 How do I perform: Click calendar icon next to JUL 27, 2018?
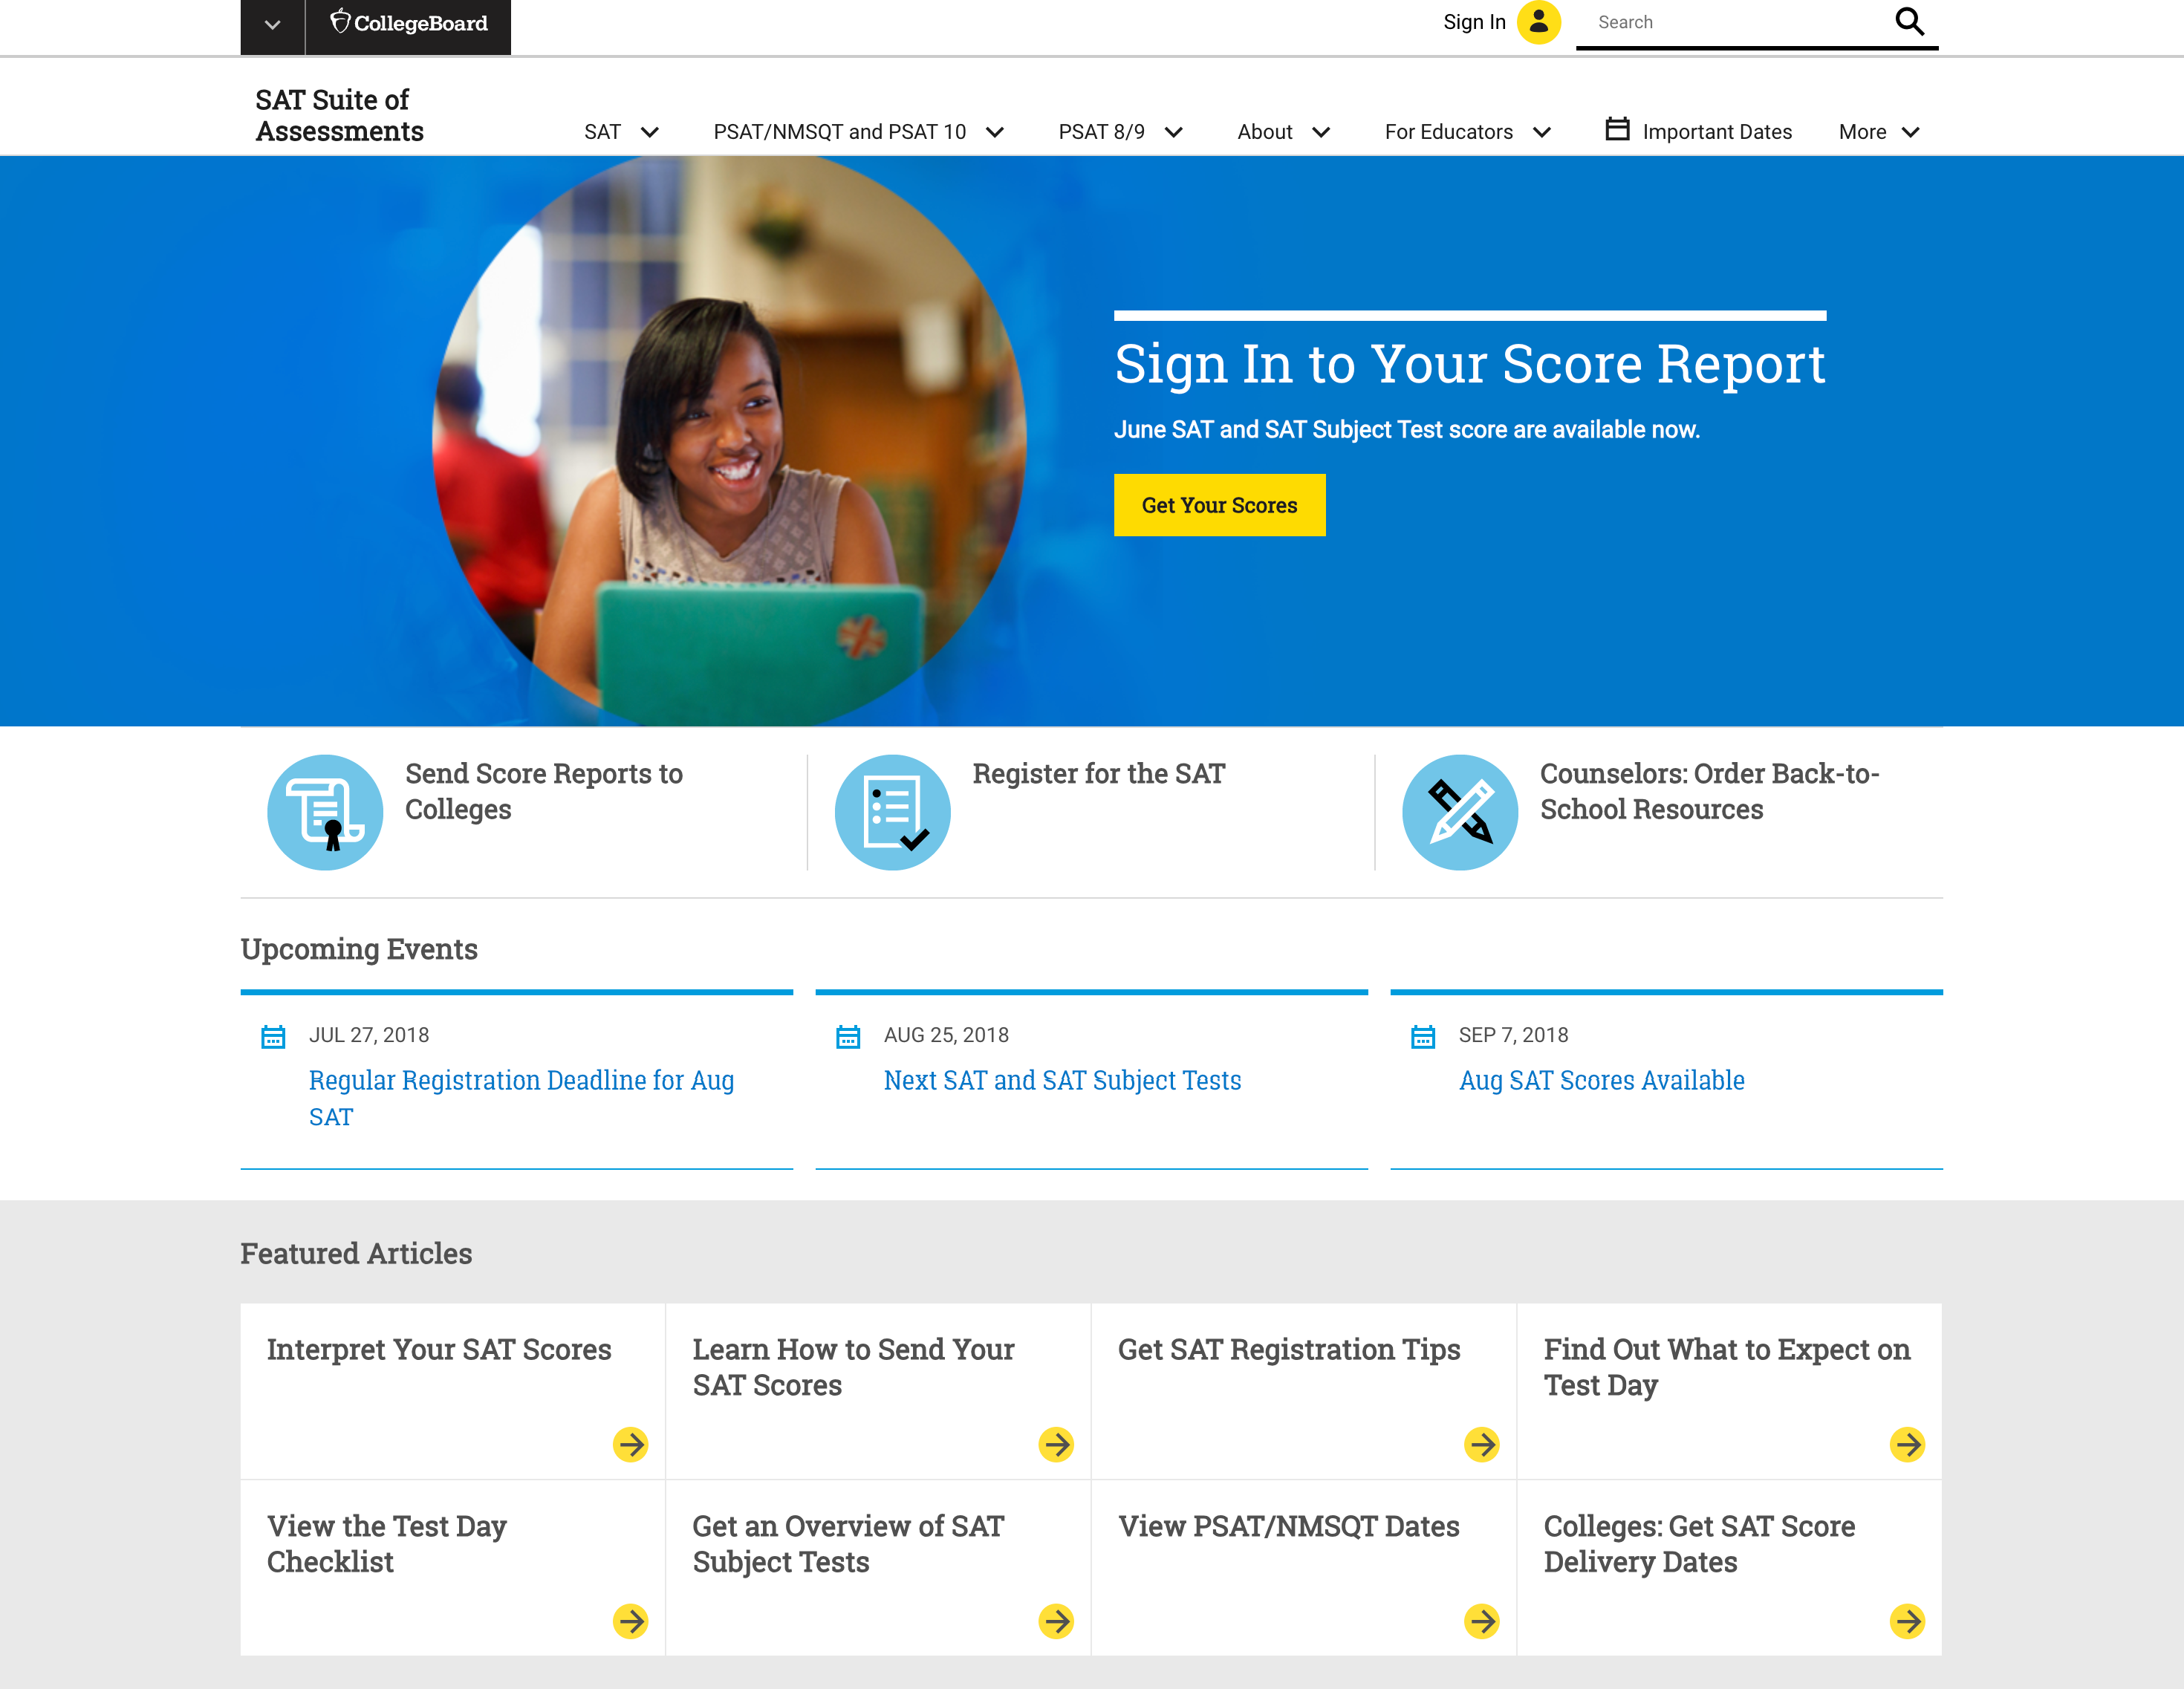[273, 1036]
